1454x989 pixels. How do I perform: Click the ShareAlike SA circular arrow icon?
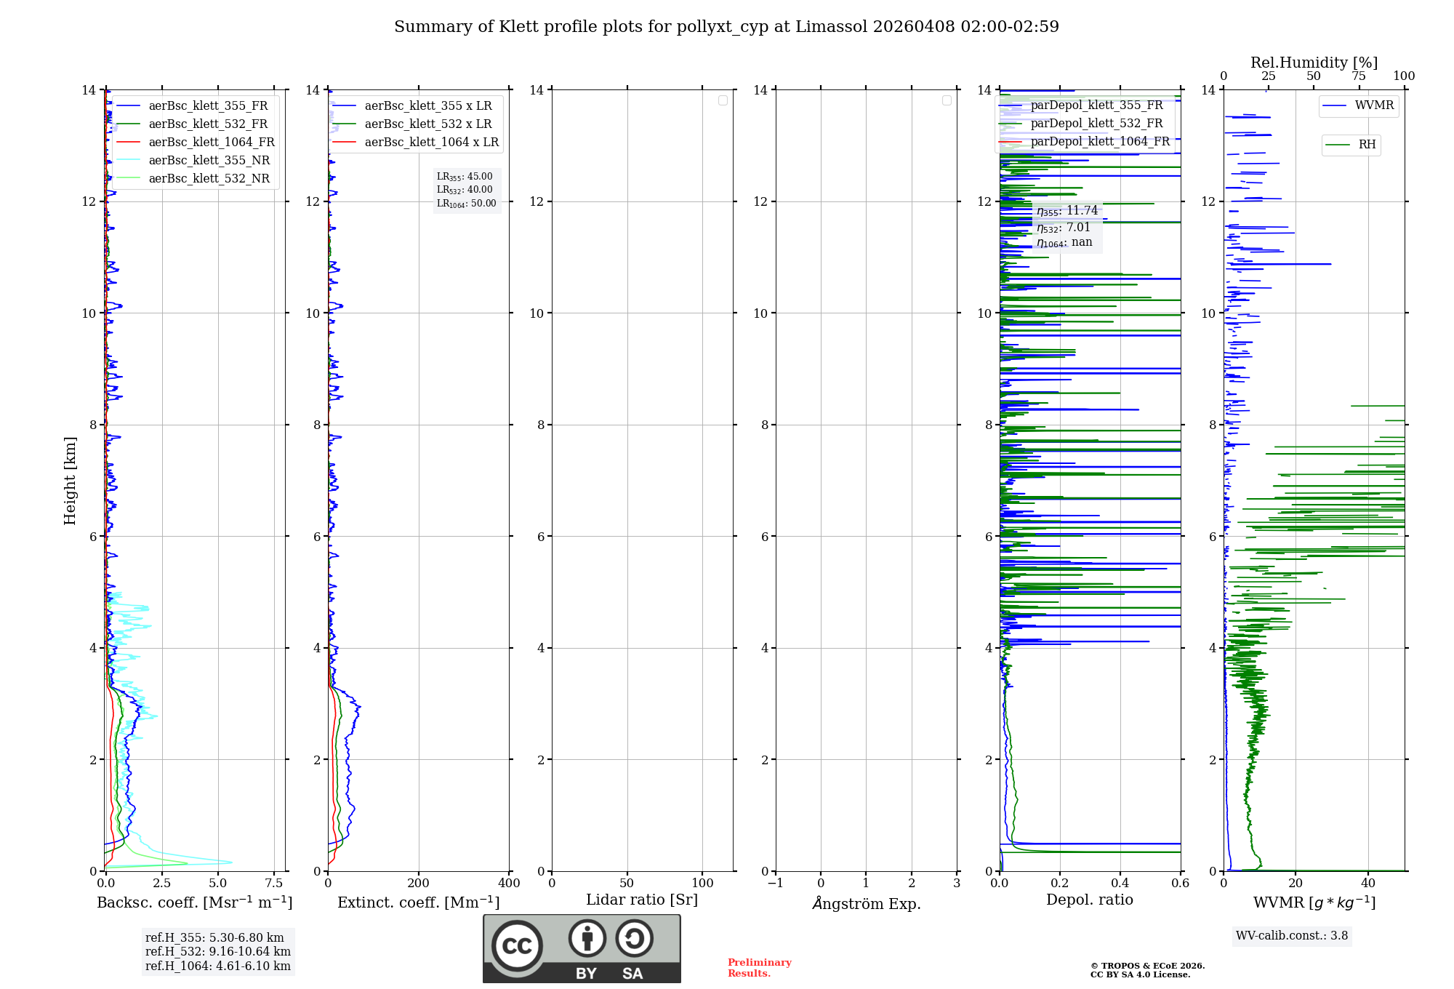pos(634,938)
